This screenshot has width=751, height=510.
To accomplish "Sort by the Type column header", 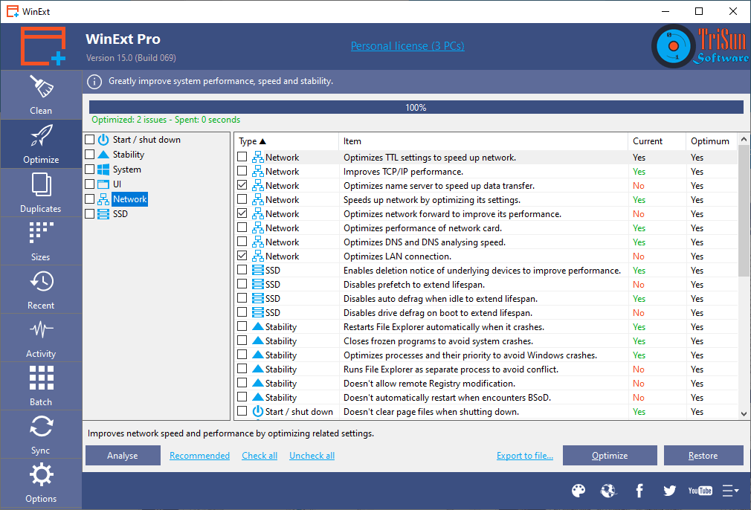I will 286,141.
